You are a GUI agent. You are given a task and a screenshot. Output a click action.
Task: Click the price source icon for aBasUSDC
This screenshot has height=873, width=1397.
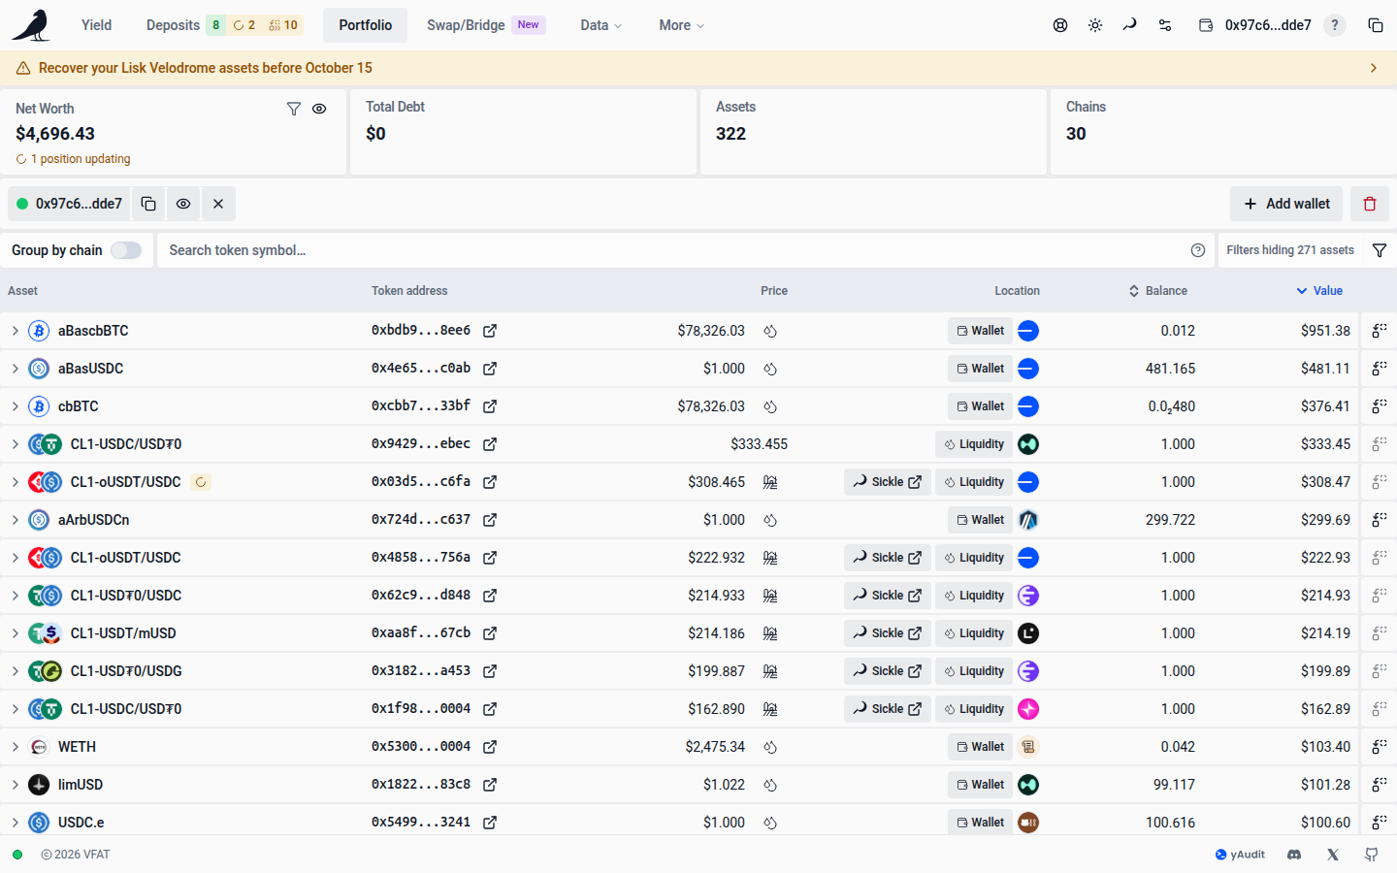(770, 369)
